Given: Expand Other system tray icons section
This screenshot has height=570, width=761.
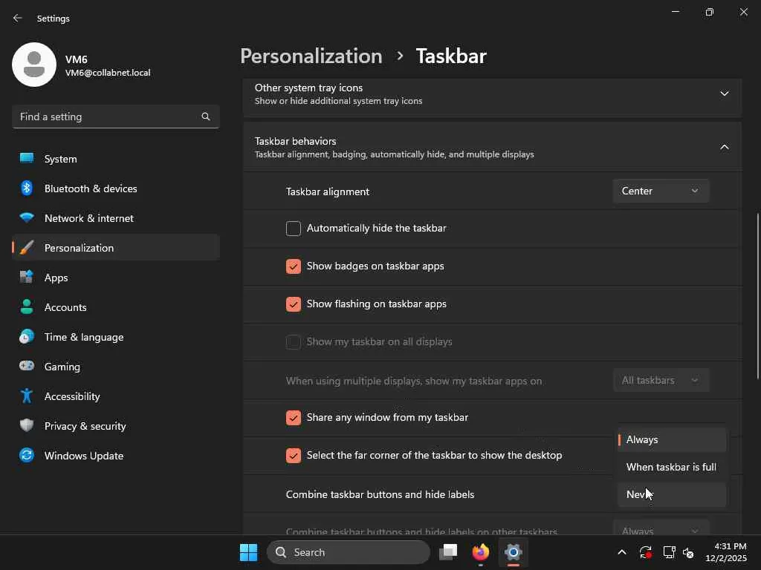Looking at the screenshot, I should (724, 94).
